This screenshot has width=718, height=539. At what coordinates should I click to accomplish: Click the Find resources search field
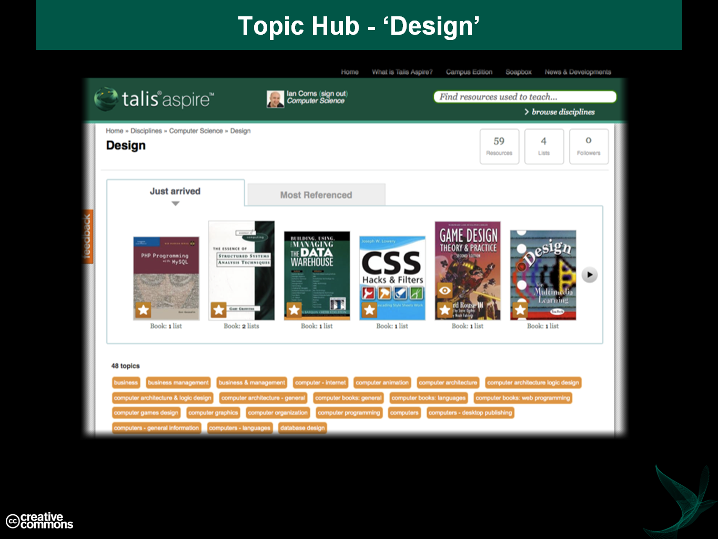pos(524,97)
